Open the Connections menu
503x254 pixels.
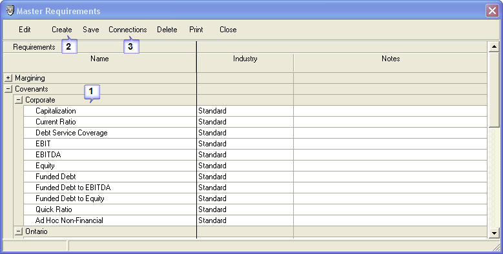pos(128,30)
